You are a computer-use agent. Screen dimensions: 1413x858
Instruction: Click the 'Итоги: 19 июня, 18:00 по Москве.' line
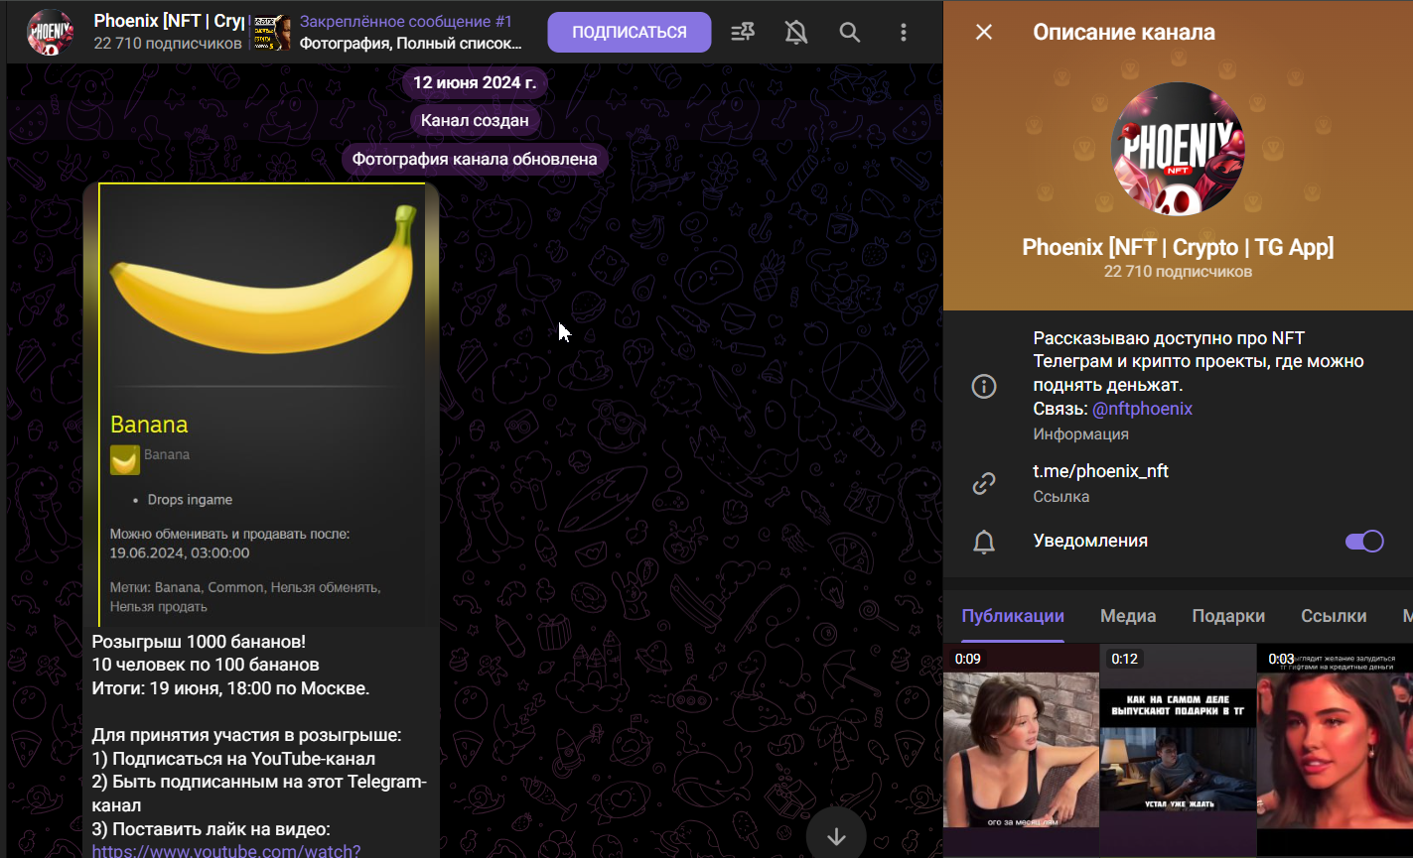pos(230,688)
